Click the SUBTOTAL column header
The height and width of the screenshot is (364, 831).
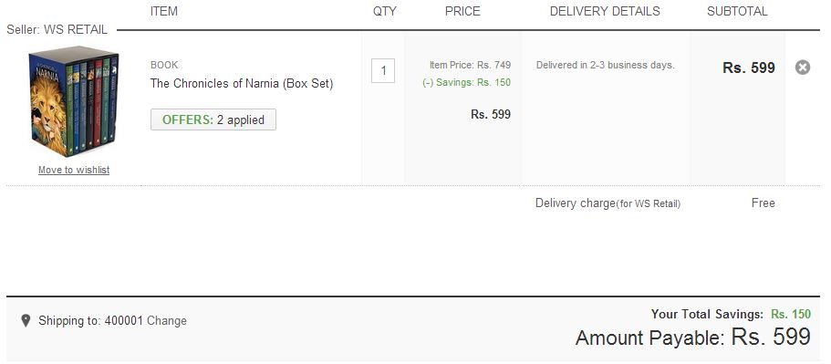click(737, 11)
